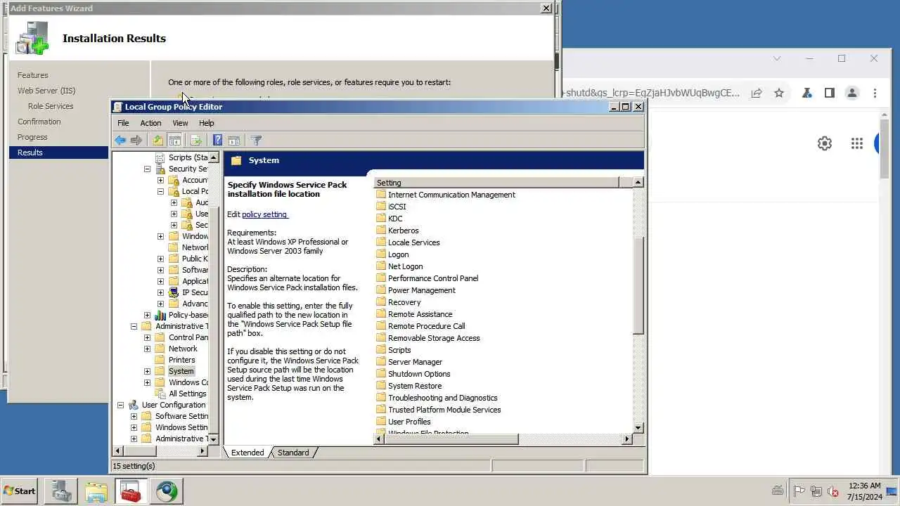900x506 pixels.
Task: Click the blue Help question-mark toolbar icon
Action: tap(217, 141)
